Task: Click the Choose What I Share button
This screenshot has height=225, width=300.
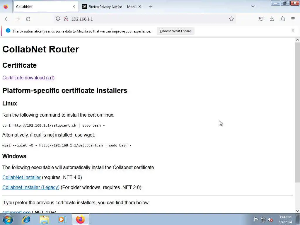Action: (x=175, y=31)
